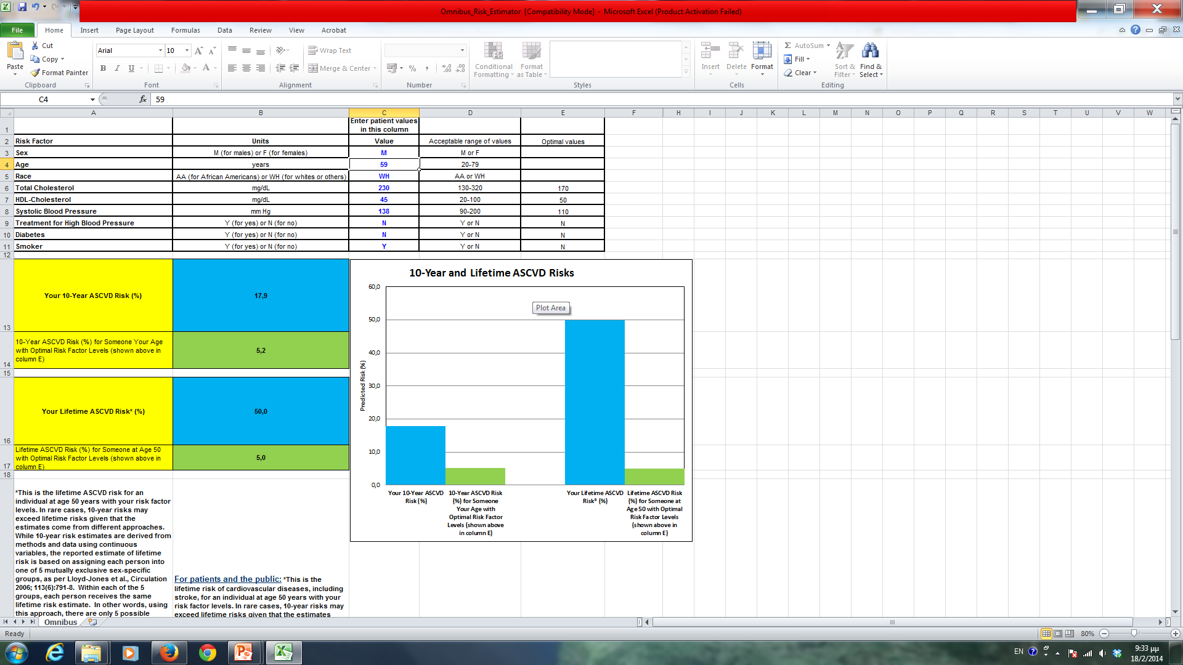Screen dimensions: 1183x665
Task: Toggle Align Text Right
Action: point(261,68)
